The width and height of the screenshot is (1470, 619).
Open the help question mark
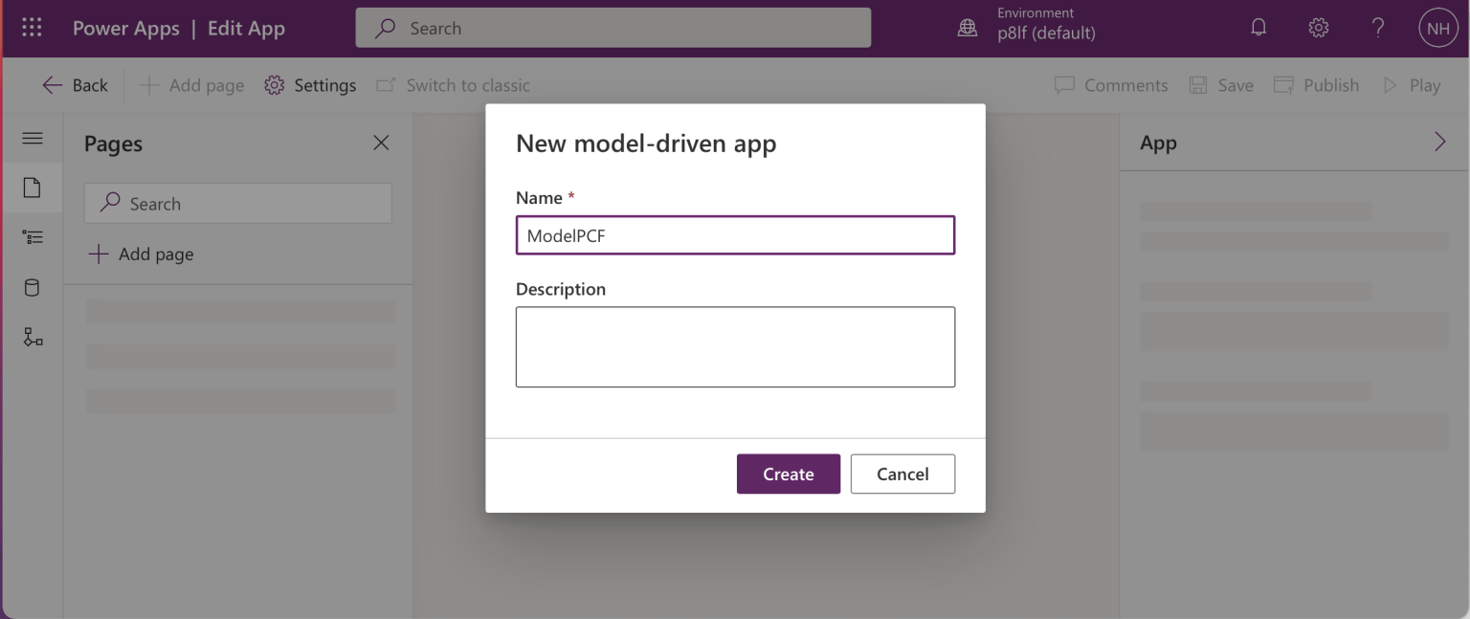pos(1378,28)
